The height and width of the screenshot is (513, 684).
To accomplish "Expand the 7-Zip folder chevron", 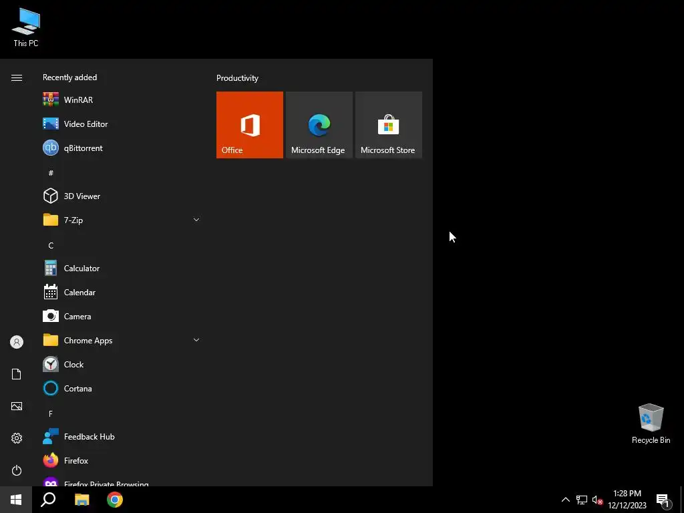I will coord(196,220).
